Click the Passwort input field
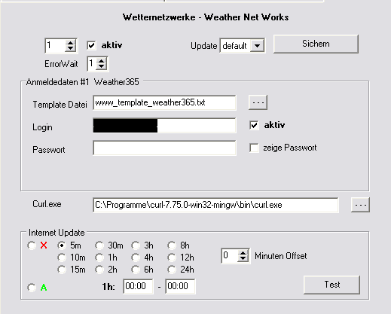 point(164,148)
